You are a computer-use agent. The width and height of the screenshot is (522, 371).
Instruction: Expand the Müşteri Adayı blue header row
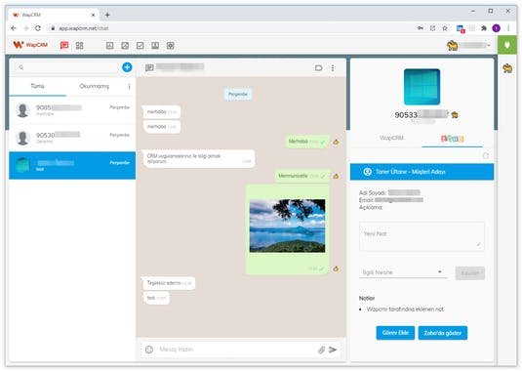[x=422, y=172]
